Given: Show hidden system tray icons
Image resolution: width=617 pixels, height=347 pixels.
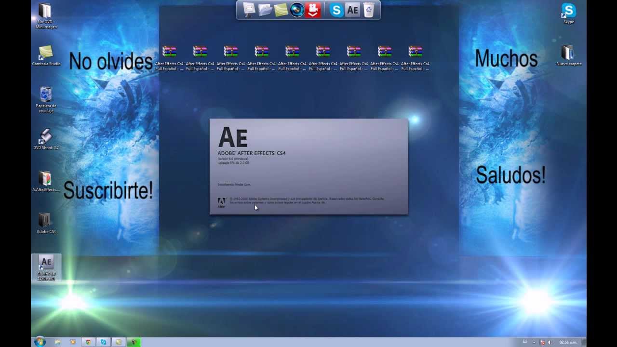Looking at the screenshot, I should coord(534,342).
